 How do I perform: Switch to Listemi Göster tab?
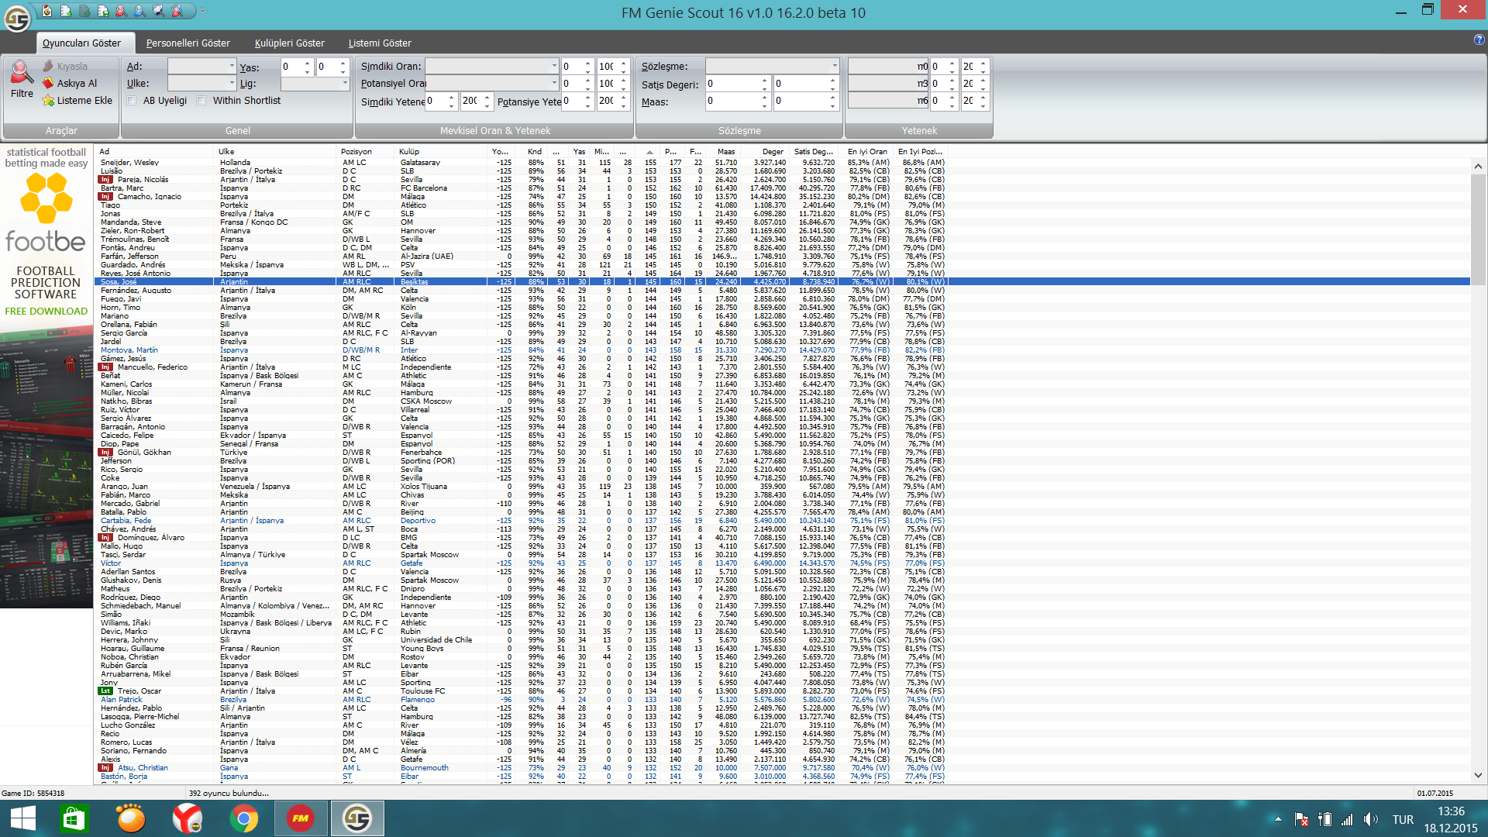click(x=380, y=43)
